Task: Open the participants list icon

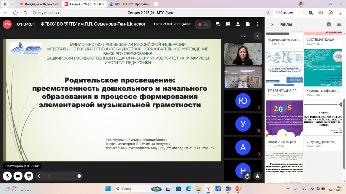Action: coord(238,24)
